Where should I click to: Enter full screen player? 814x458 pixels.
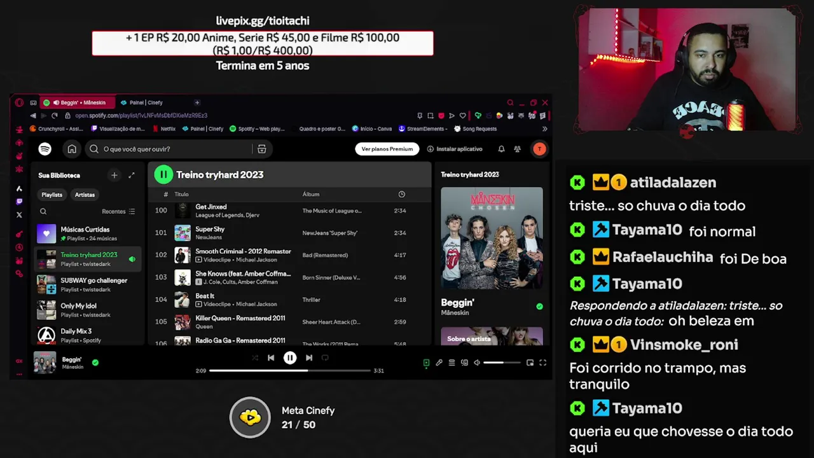pos(542,363)
